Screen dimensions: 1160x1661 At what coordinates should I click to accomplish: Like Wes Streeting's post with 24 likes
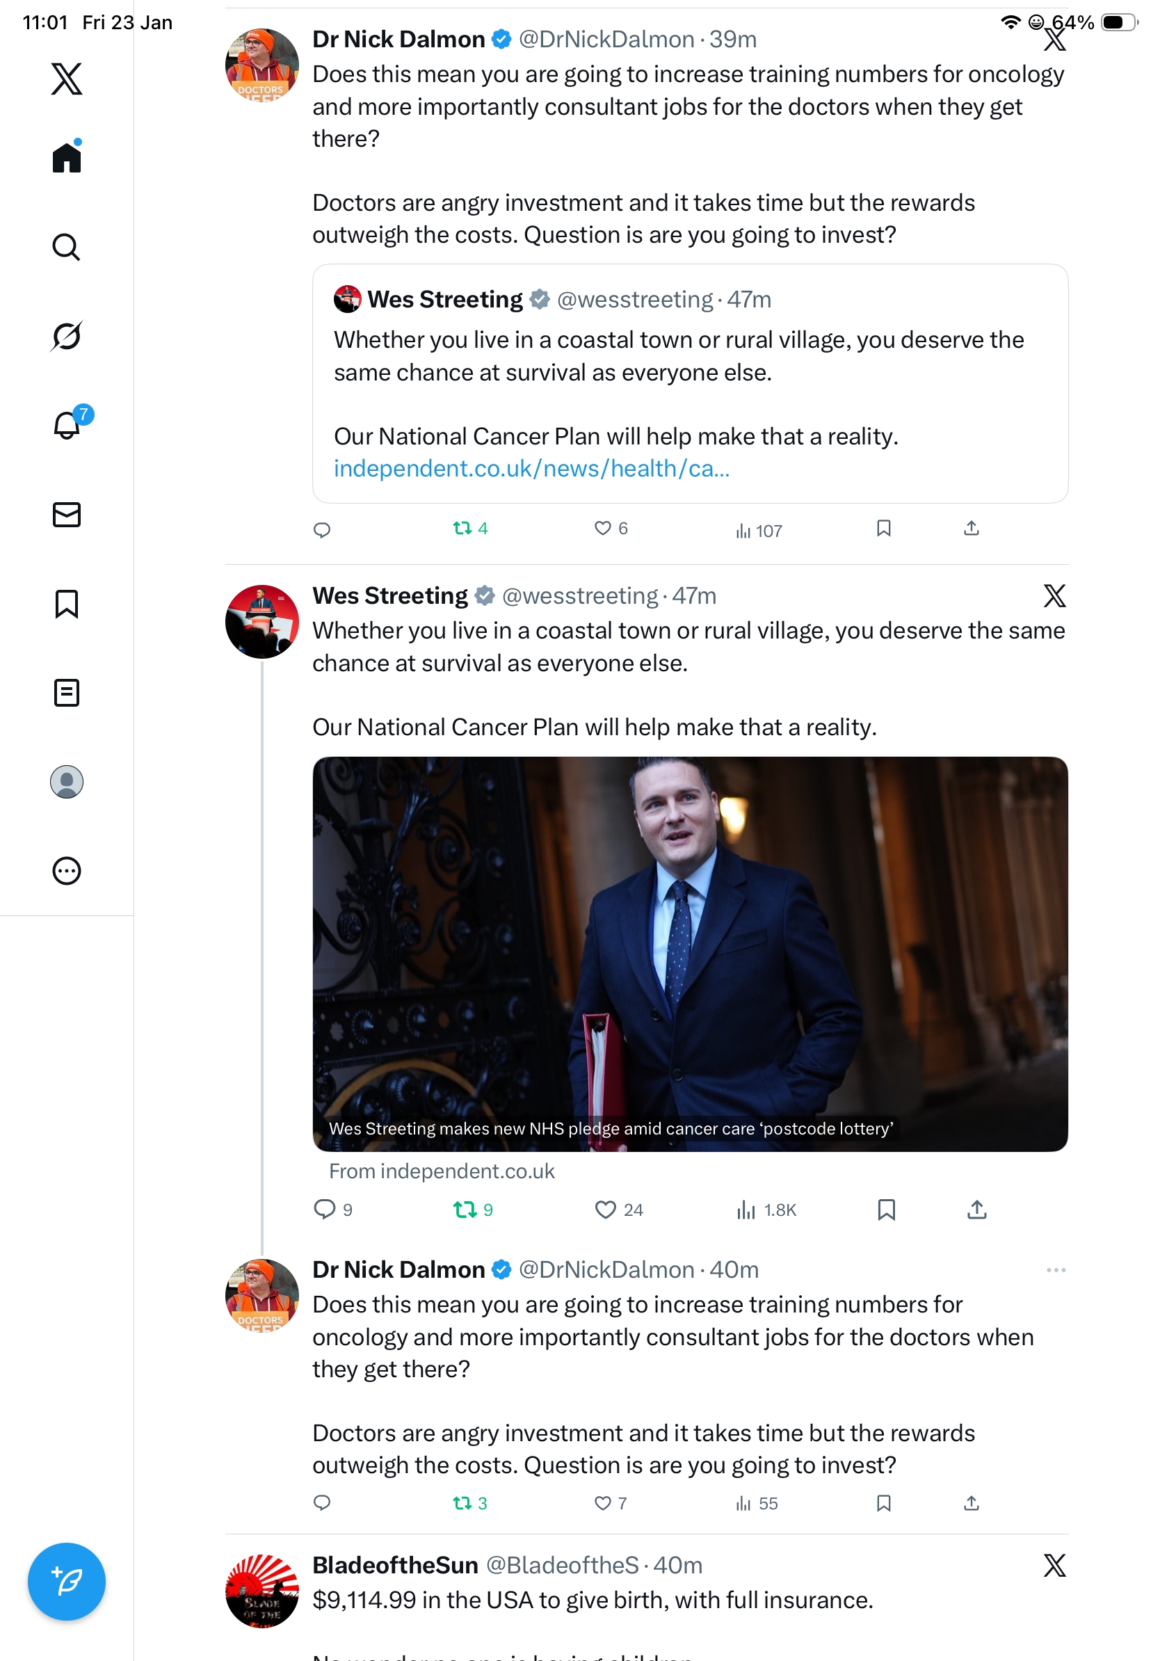click(x=604, y=1210)
